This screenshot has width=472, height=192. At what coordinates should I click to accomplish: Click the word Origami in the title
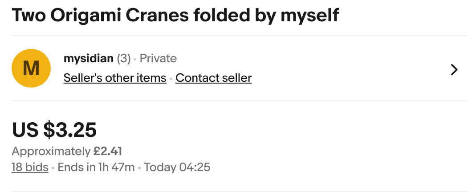[85, 16]
